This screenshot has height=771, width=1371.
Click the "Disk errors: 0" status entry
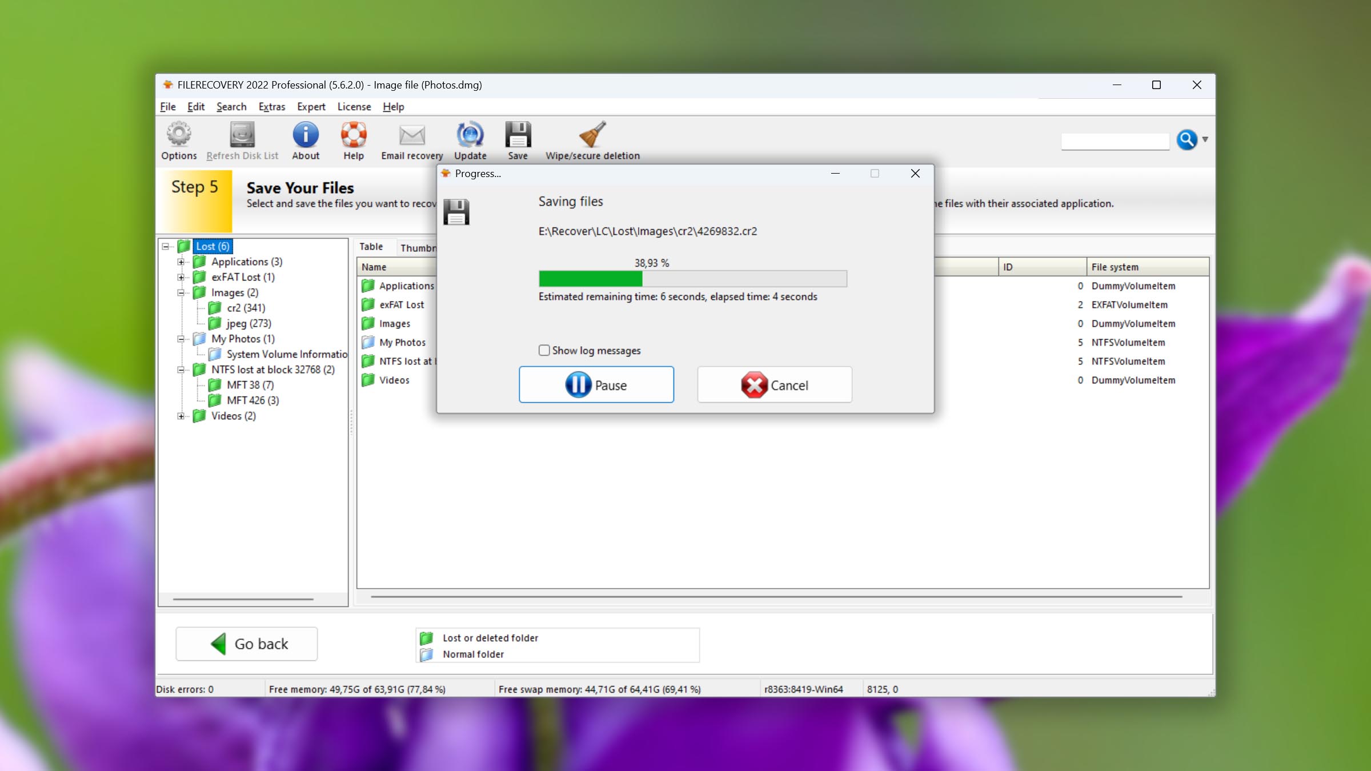[185, 689]
